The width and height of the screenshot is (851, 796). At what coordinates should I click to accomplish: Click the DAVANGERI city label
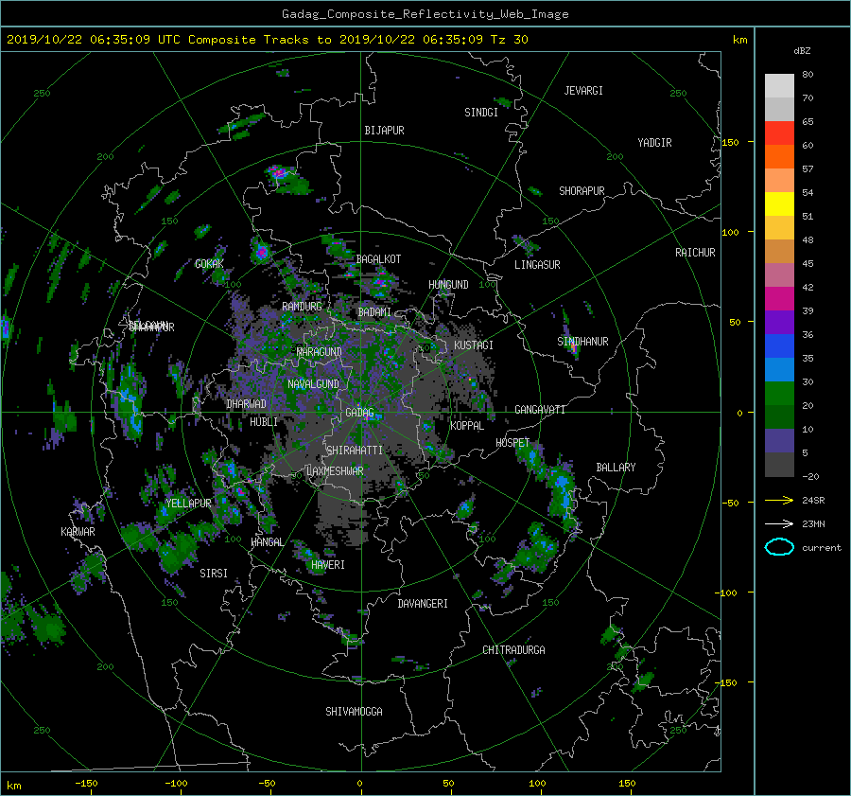point(423,604)
